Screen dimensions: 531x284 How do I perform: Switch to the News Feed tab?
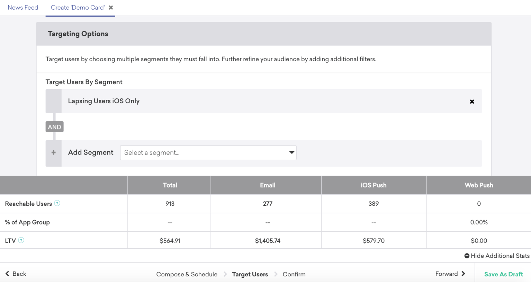pyautogui.click(x=23, y=8)
